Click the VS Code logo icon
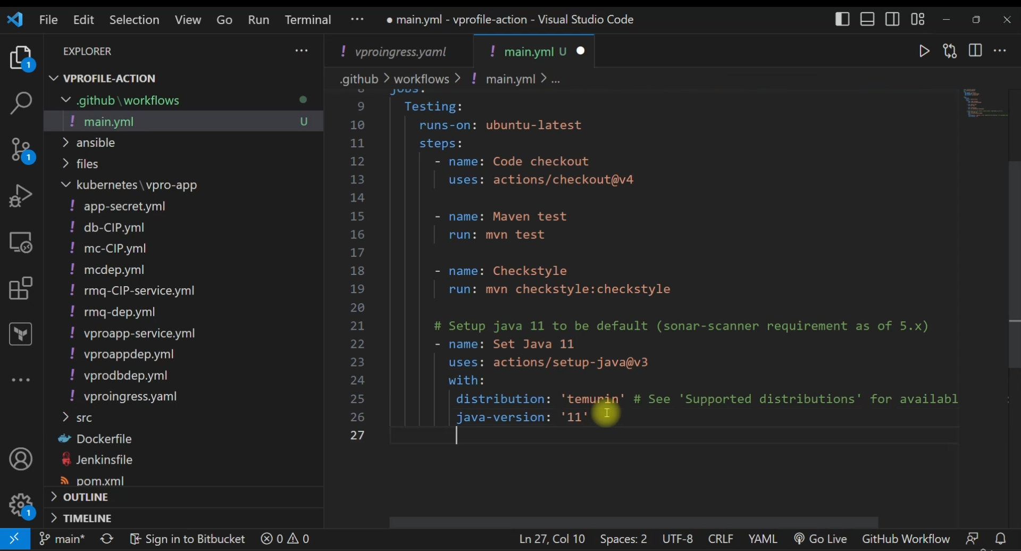This screenshot has width=1021, height=551. click(15, 20)
